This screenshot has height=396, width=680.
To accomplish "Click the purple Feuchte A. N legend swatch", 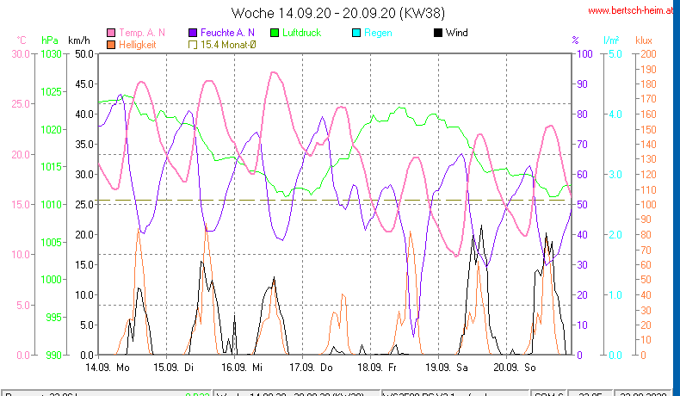I will 193,33.
